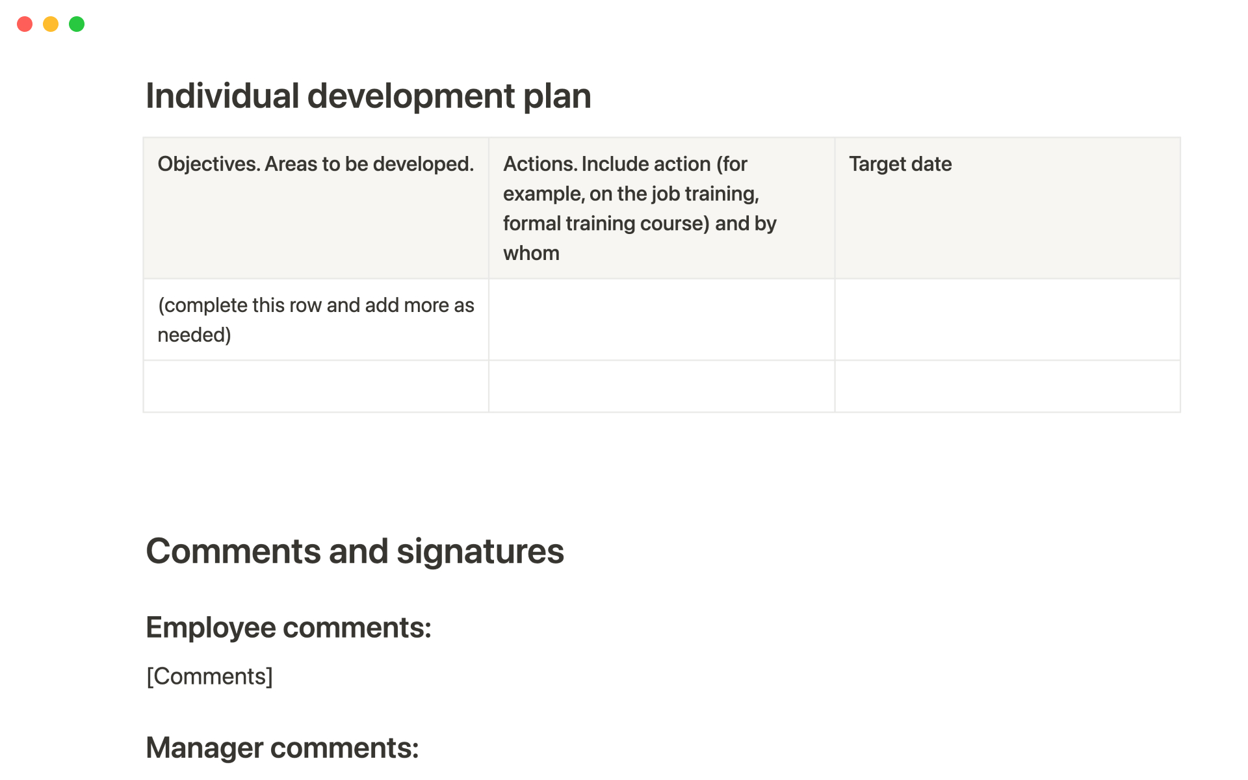Click the yellow minimize window button

[51, 24]
